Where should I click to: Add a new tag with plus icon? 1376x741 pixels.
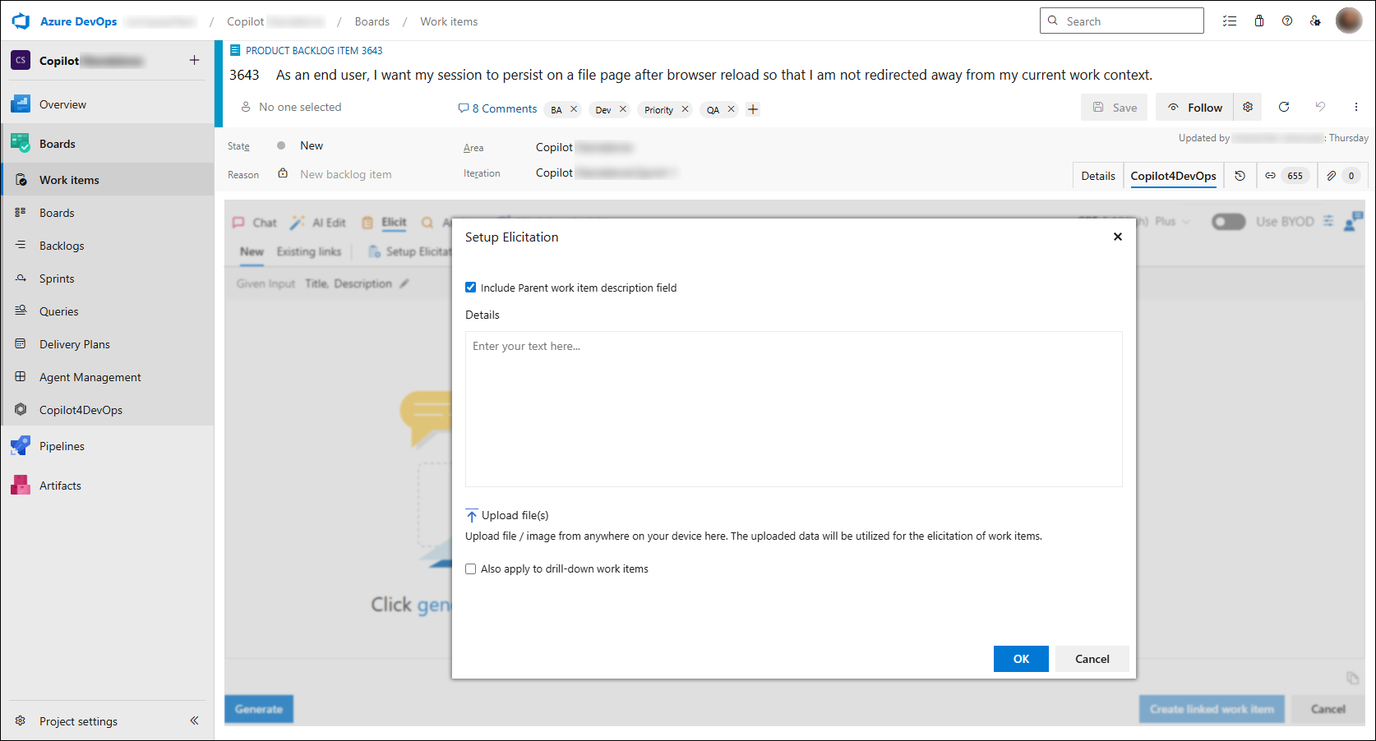pos(753,109)
